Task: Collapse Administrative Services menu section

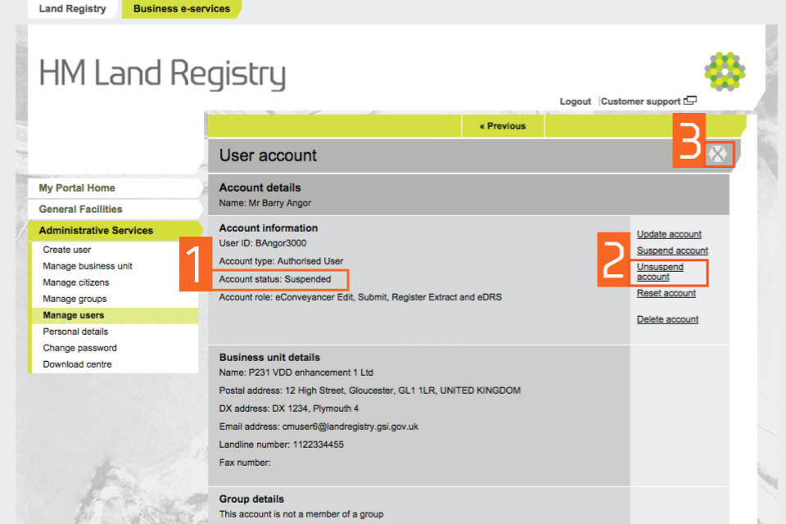Action: 96,231
